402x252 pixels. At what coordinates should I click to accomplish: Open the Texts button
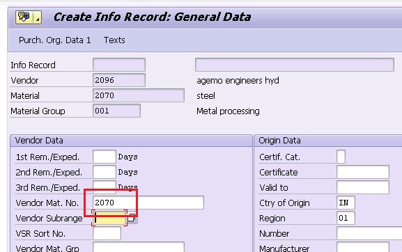click(114, 40)
